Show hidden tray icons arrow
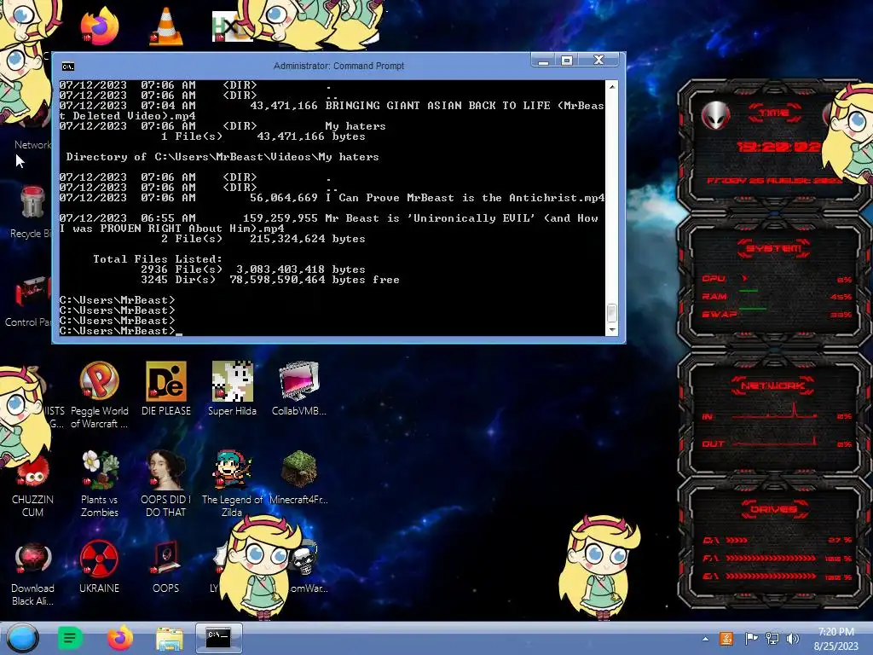873x655 pixels. pyautogui.click(x=705, y=640)
